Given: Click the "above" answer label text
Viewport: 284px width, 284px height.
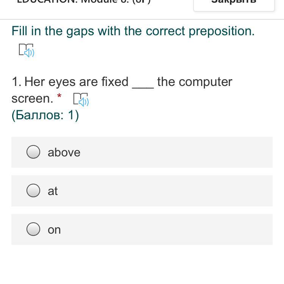Looking at the screenshot, I should point(64,152).
